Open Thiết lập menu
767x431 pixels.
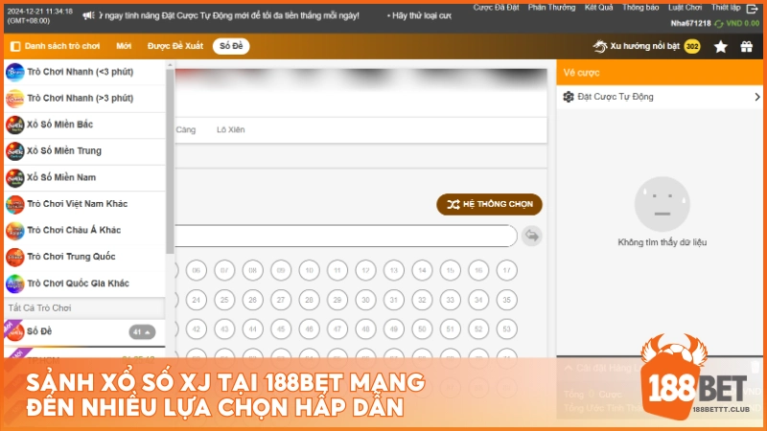[726, 8]
